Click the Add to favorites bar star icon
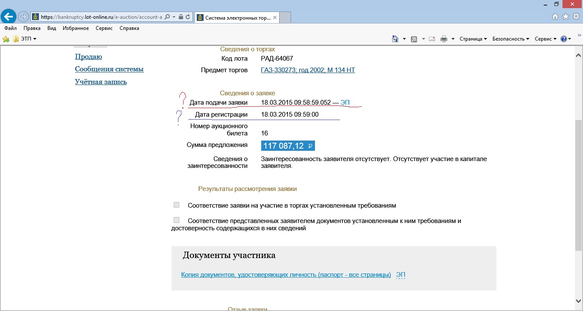 pos(6,39)
